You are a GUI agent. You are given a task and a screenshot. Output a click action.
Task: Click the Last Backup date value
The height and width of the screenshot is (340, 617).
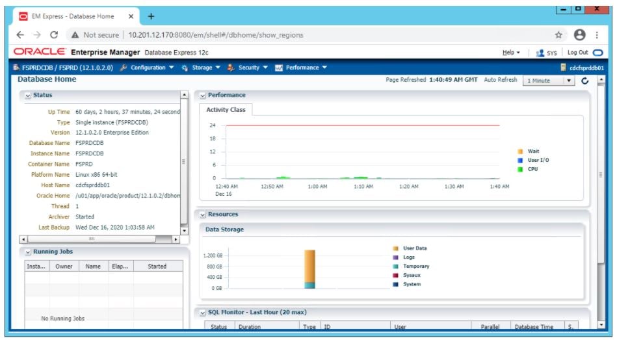pos(115,228)
